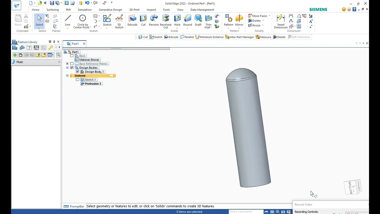This screenshot has width=380, height=214.
Task: Open the Solid Edge application button
Action: coord(17,5)
